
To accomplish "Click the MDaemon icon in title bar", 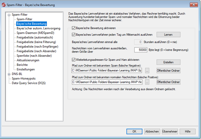I will click(x=4, y=4).
